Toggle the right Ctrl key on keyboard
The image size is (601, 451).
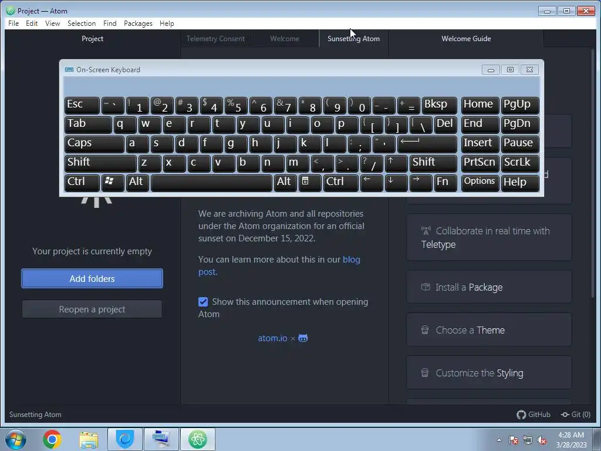pyautogui.click(x=341, y=183)
